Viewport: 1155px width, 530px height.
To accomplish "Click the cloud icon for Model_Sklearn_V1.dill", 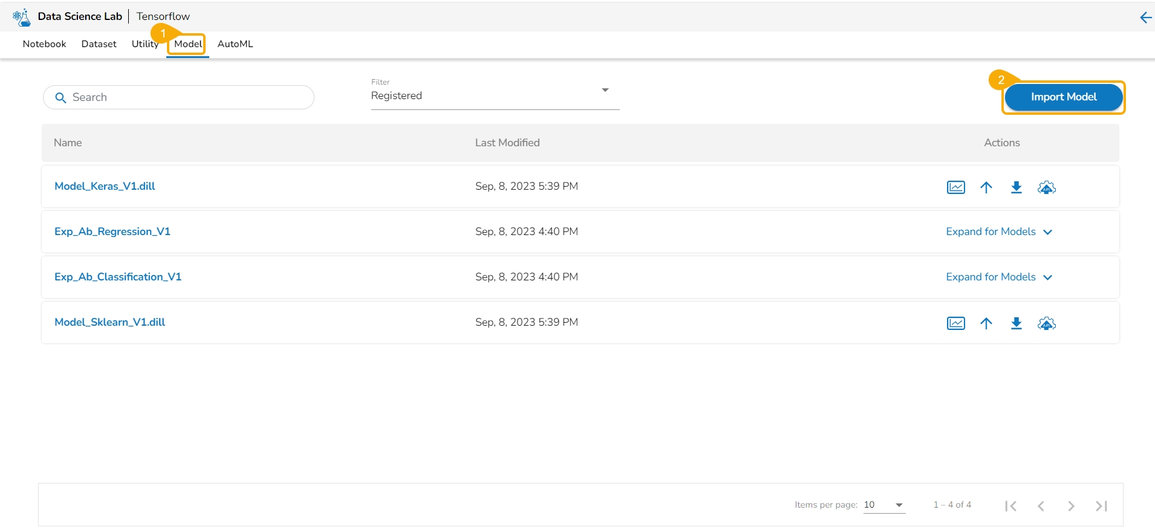I will click(1047, 323).
